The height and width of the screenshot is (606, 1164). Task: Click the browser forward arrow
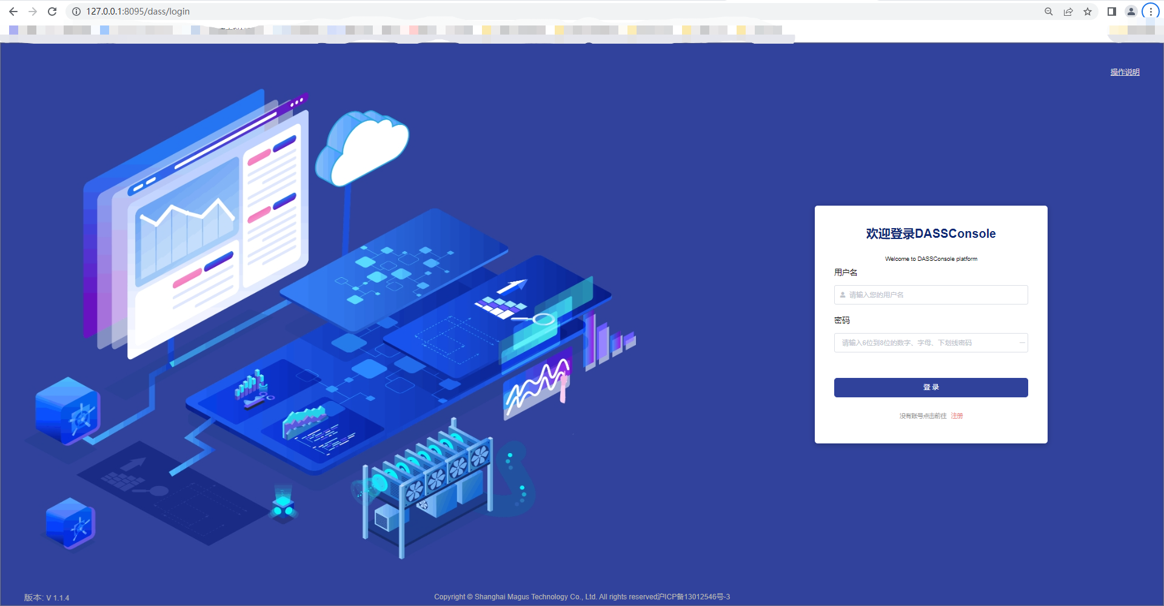pos(33,12)
